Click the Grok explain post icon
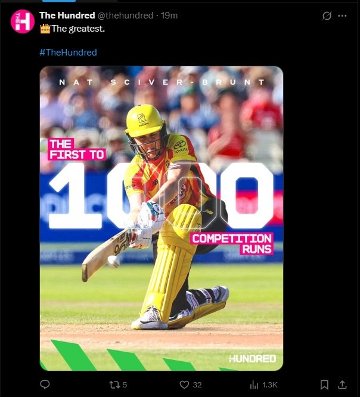360x397 pixels. pyautogui.click(x=327, y=16)
